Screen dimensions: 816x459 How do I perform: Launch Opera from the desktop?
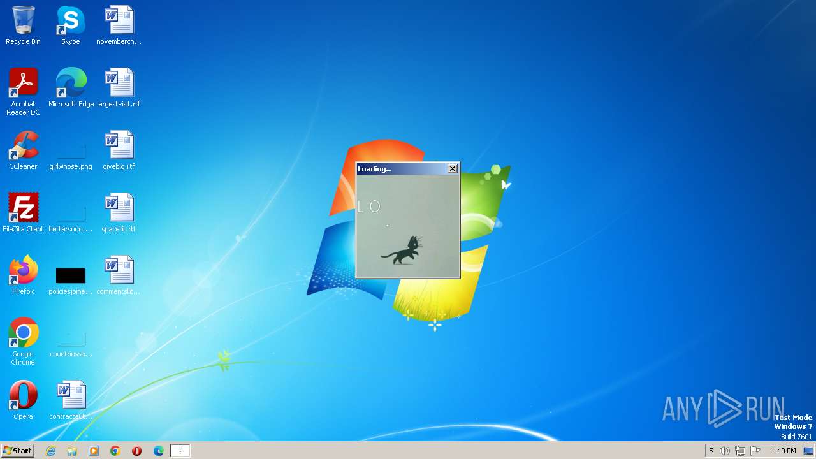coord(23,400)
